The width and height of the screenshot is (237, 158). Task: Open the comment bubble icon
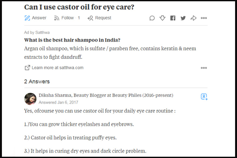pos(152,18)
